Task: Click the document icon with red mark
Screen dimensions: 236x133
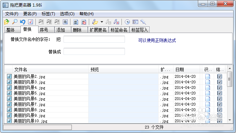Action: pos(84,22)
